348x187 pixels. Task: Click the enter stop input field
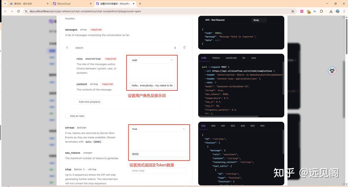[x=159, y=171]
